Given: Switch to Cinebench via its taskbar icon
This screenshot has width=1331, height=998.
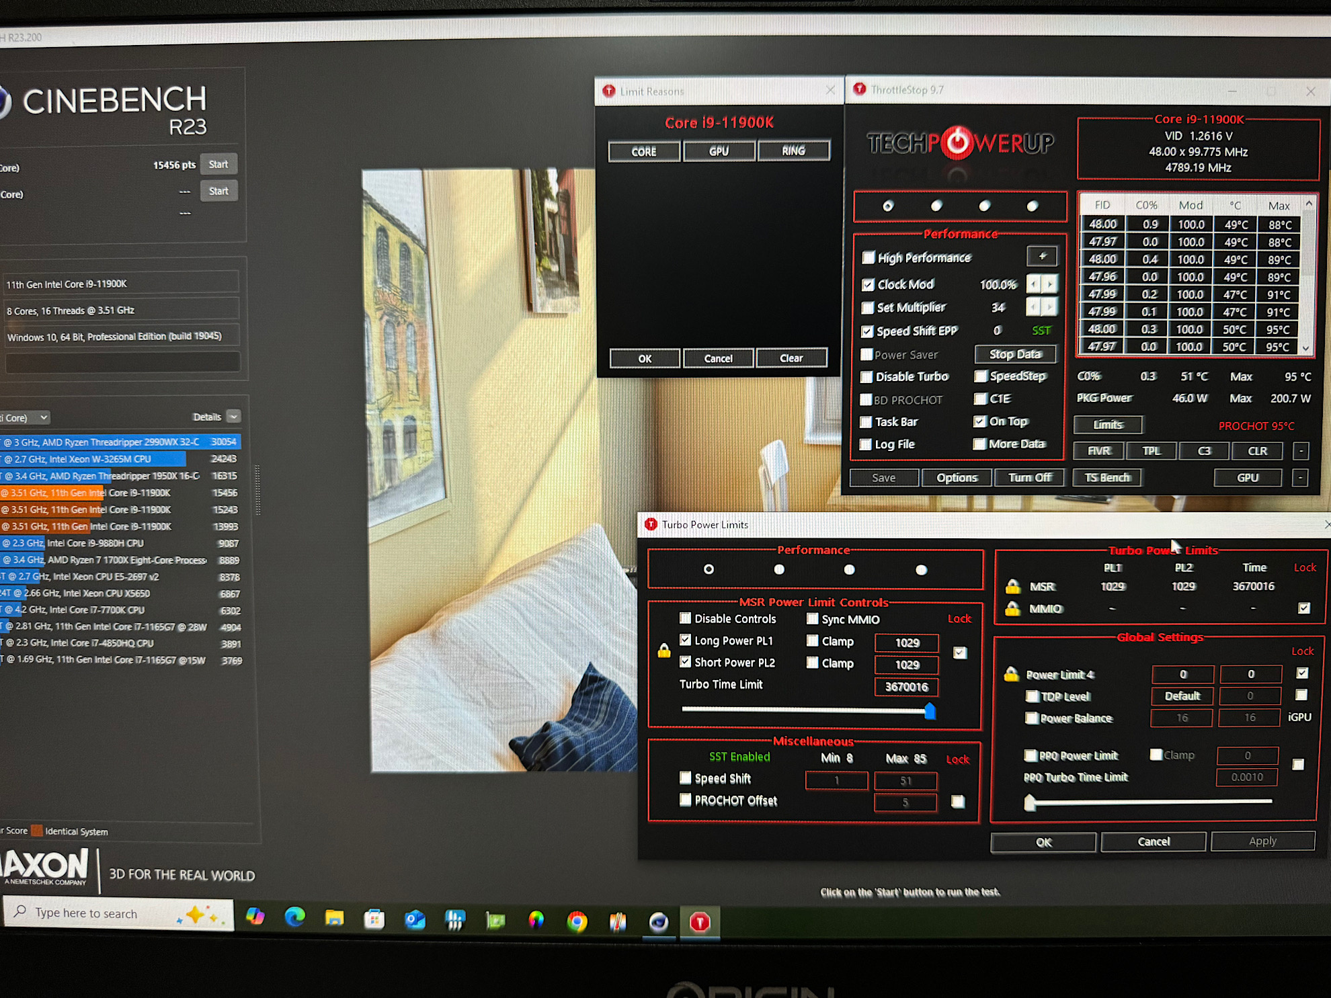Looking at the screenshot, I should (658, 923).
